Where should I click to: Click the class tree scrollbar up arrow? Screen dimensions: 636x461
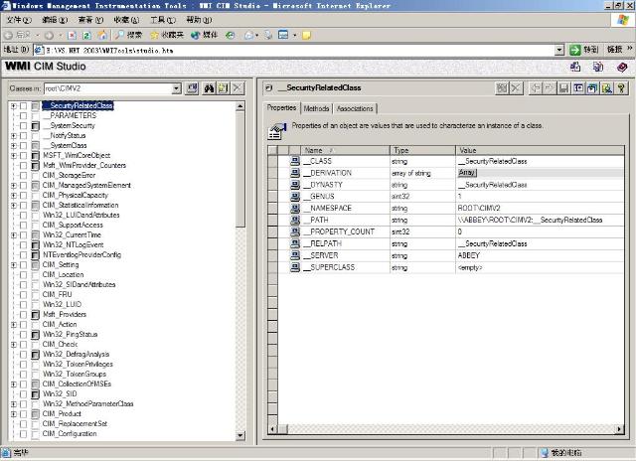coord(240,106)
